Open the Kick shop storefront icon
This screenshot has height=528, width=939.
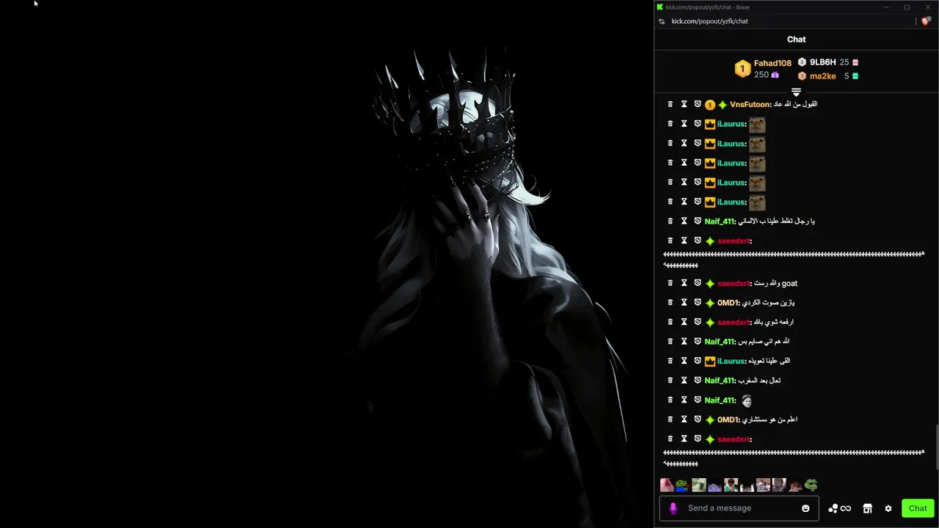coord(867,508)
